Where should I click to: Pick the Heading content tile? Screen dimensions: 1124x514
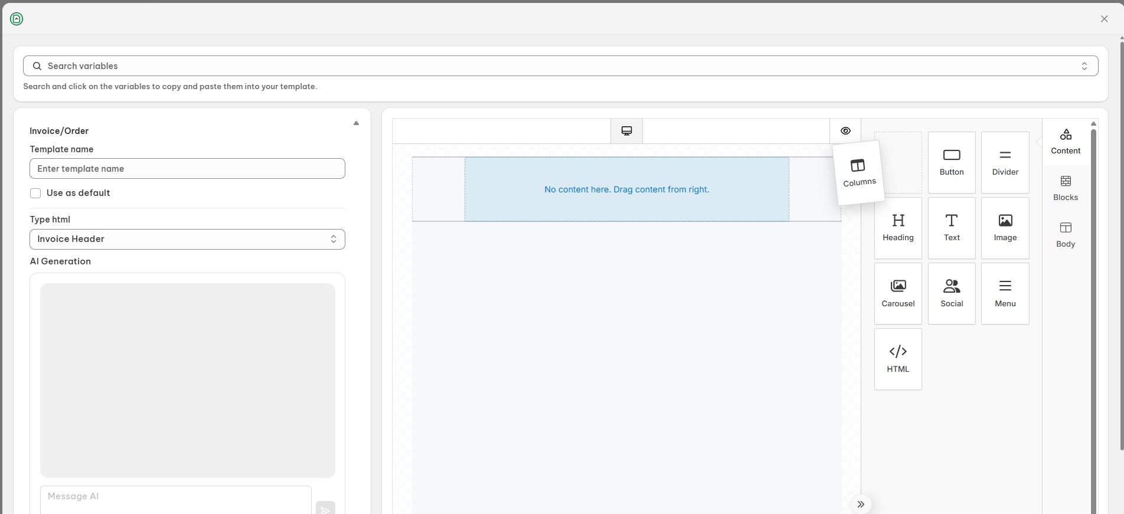click(898, 228)
